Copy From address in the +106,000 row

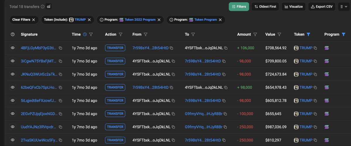[x=171, y=48]
